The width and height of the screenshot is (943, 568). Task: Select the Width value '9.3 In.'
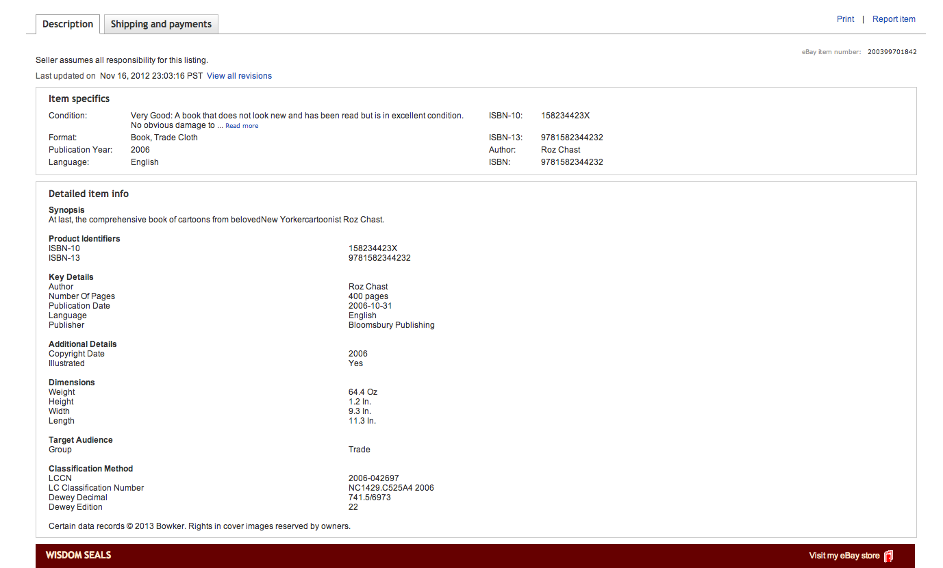click(x=360, y=411)
